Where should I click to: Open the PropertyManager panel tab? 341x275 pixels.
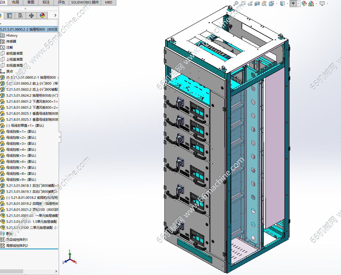click(10, 16)
